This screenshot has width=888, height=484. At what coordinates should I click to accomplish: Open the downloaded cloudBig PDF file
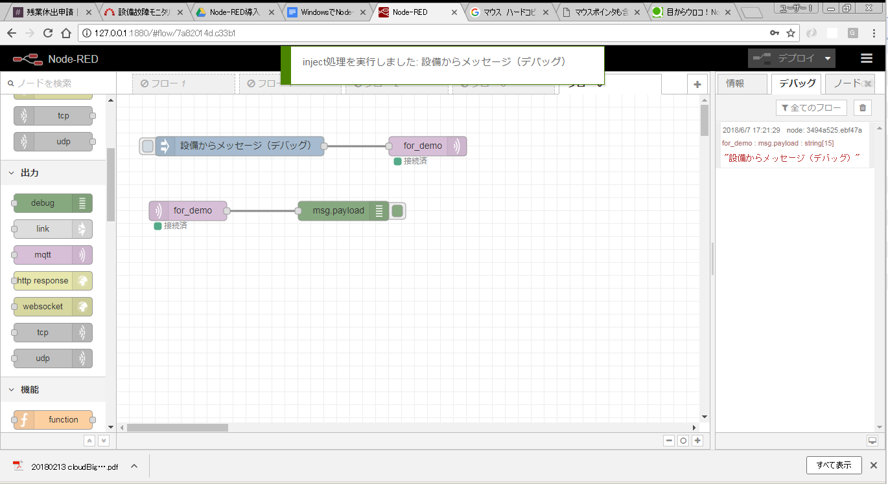(66, 467)
